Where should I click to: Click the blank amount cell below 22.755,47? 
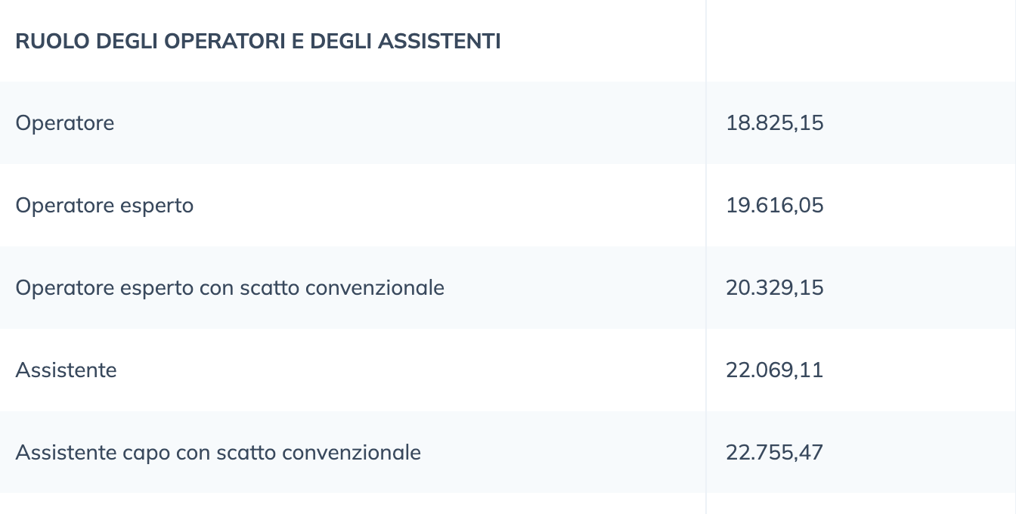[x=861, y=504]
